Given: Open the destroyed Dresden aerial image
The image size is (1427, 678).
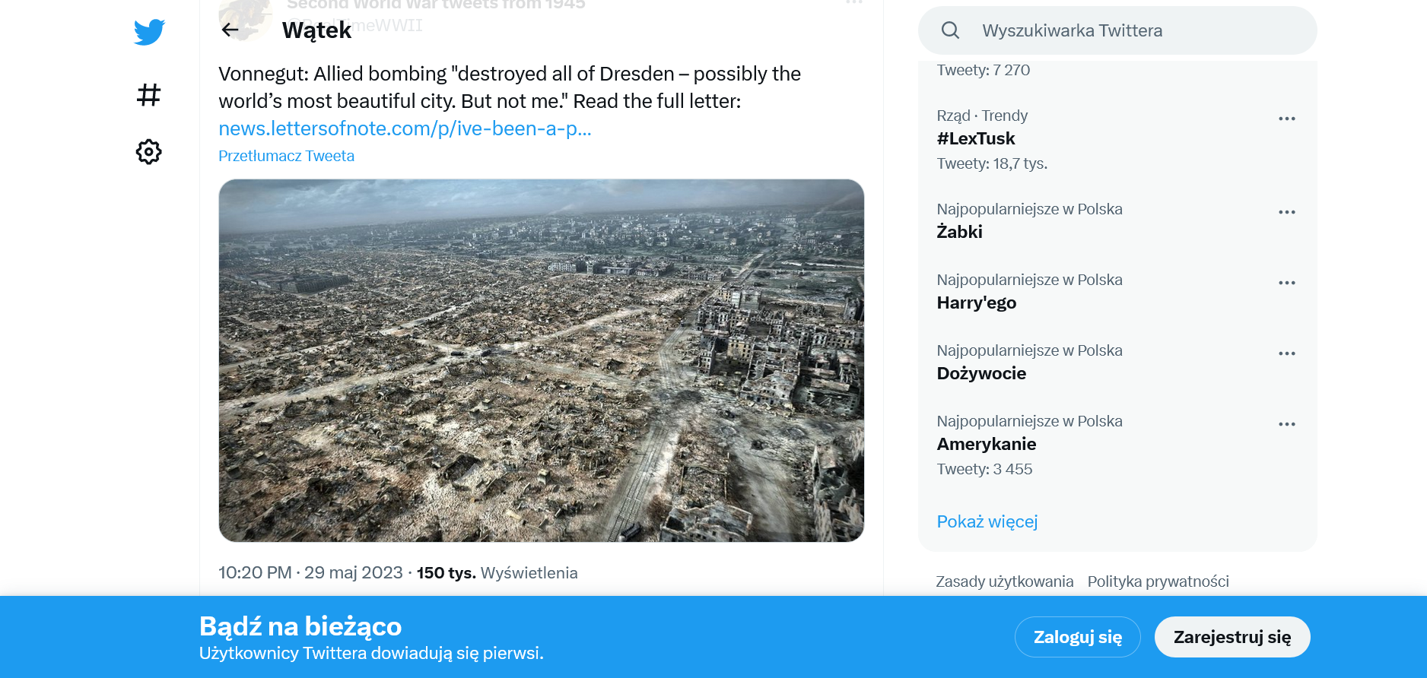Looking at the screenshot, I should (541, 360).
